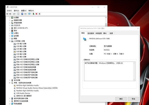Screen dimensions: 149x105
Task: Click the Forward arrow in Device Manager toolbar
Action: point(10,14)
